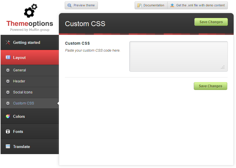Open the Colors section
The height and width of the screenshot is (168, 236).
30,116
